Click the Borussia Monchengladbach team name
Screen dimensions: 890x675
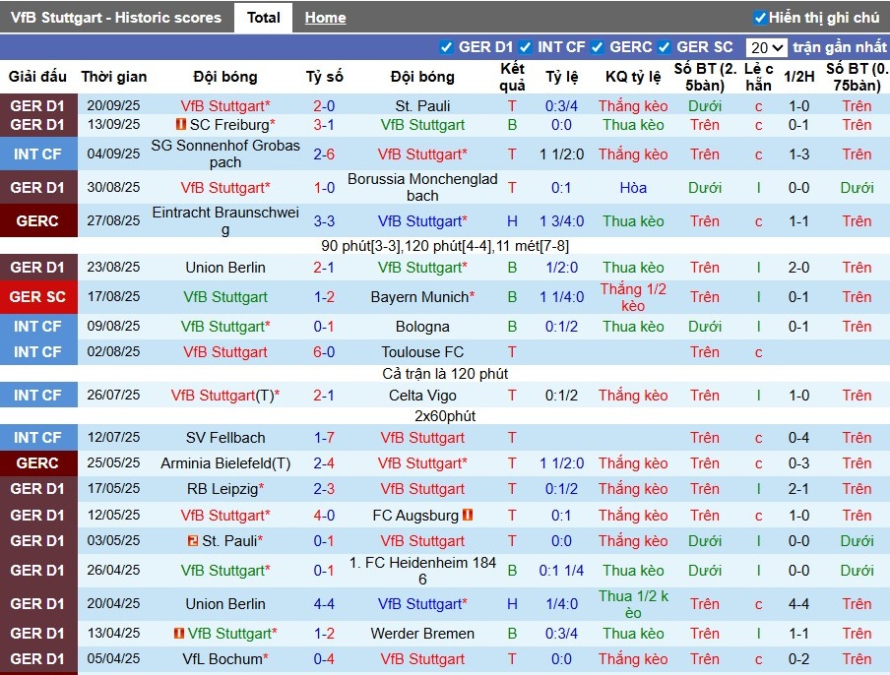coord(422,187)
